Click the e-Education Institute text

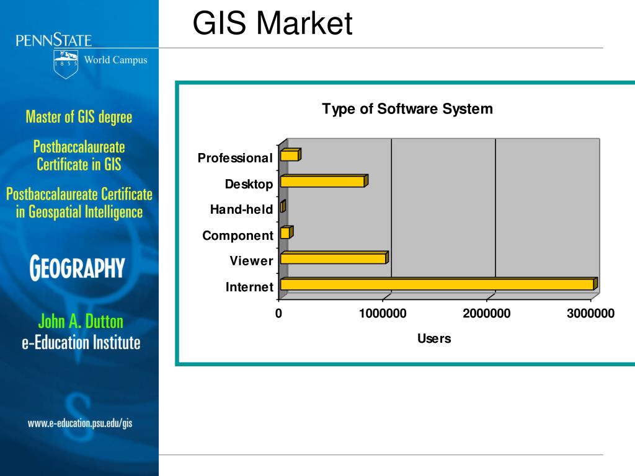[81, 342]
